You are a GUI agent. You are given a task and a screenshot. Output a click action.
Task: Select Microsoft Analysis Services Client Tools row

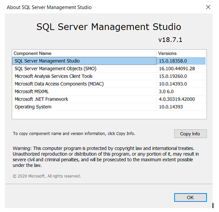109,76
